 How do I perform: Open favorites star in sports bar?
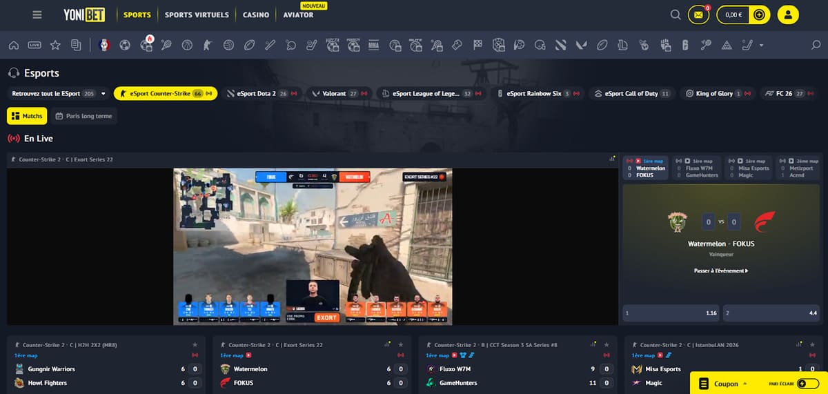click(55, 46)
